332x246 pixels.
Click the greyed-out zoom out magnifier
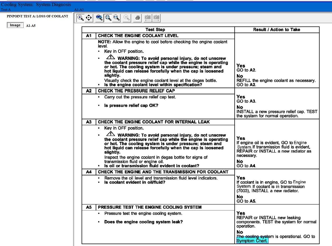(x=127, y=18)
